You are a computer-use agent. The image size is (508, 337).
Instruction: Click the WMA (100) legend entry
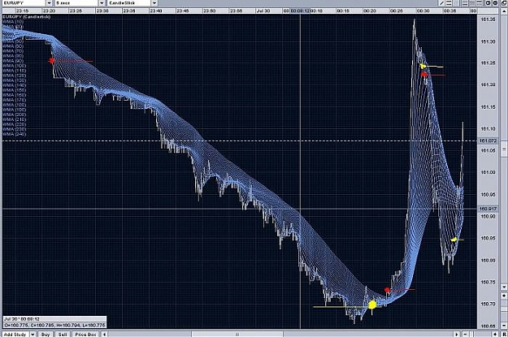point(15,66)
